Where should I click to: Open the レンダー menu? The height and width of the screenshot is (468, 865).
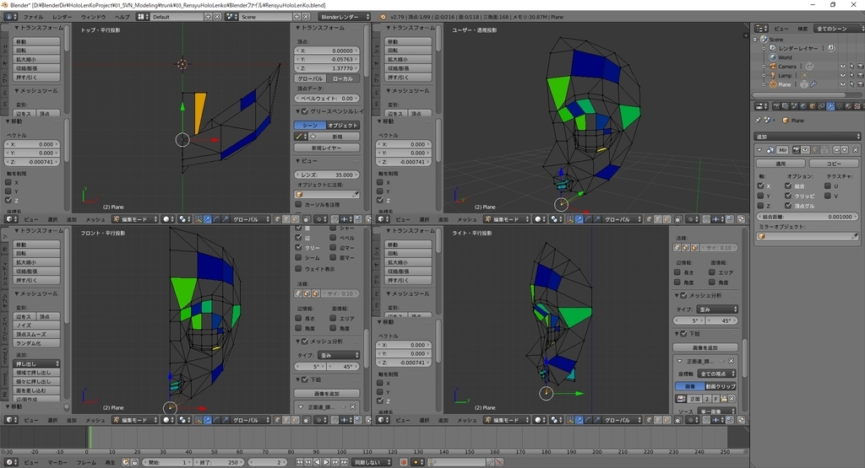62,17
